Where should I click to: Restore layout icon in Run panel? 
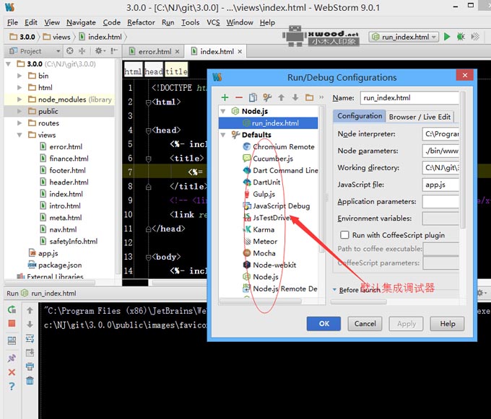12,340
